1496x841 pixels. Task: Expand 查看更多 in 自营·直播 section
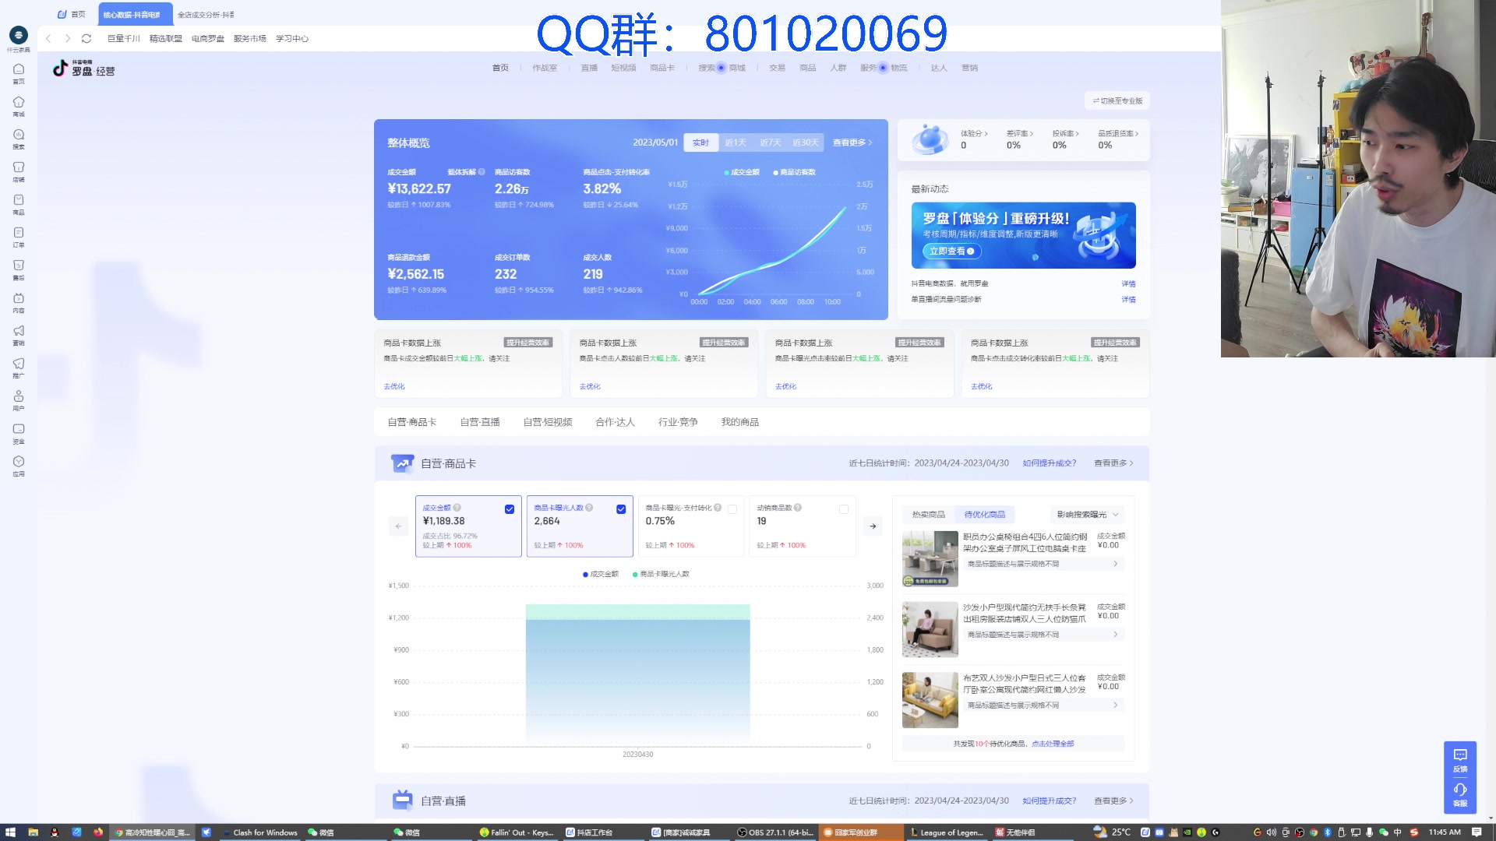point(1113,801)
